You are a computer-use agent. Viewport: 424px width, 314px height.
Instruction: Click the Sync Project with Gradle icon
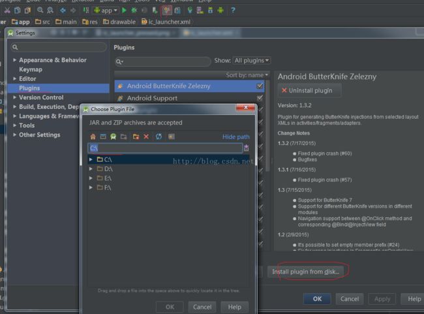(x=190, y=10)
